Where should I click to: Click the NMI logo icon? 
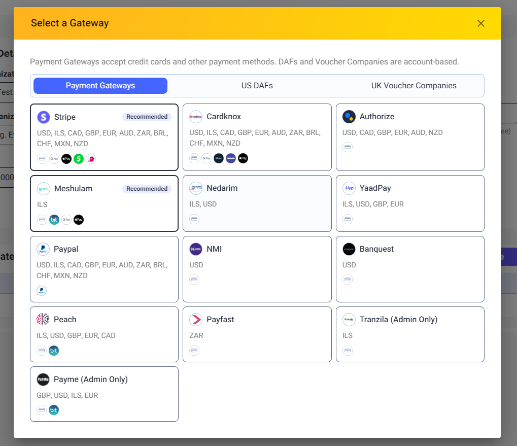(x=196, y=249)
